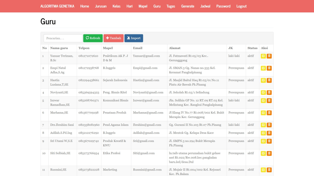Open the Jadwal menu
This screenshot has height=176, width=314.
pyautogui.click(x=205, y=6)
